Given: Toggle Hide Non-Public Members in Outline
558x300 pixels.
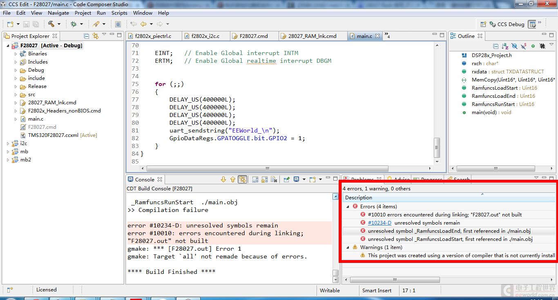Looking at the screenshot, I should 533,46.
